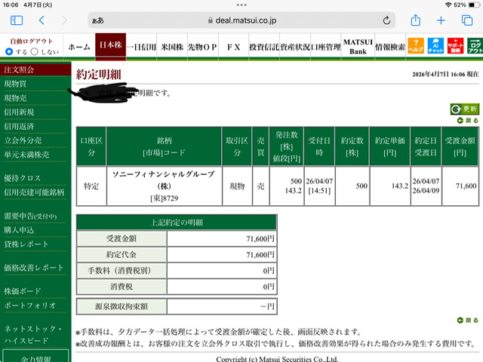The height and width of the screenshot is (362, 483).
Task: Click the 上記約定の明細 table header
Action: tap(177, 222)
